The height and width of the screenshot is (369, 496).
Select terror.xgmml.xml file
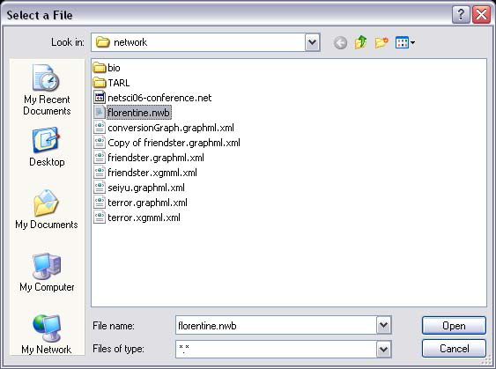[x=137, y=218]
